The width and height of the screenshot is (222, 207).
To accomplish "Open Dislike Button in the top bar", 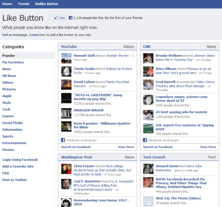I will click(46, 4).
